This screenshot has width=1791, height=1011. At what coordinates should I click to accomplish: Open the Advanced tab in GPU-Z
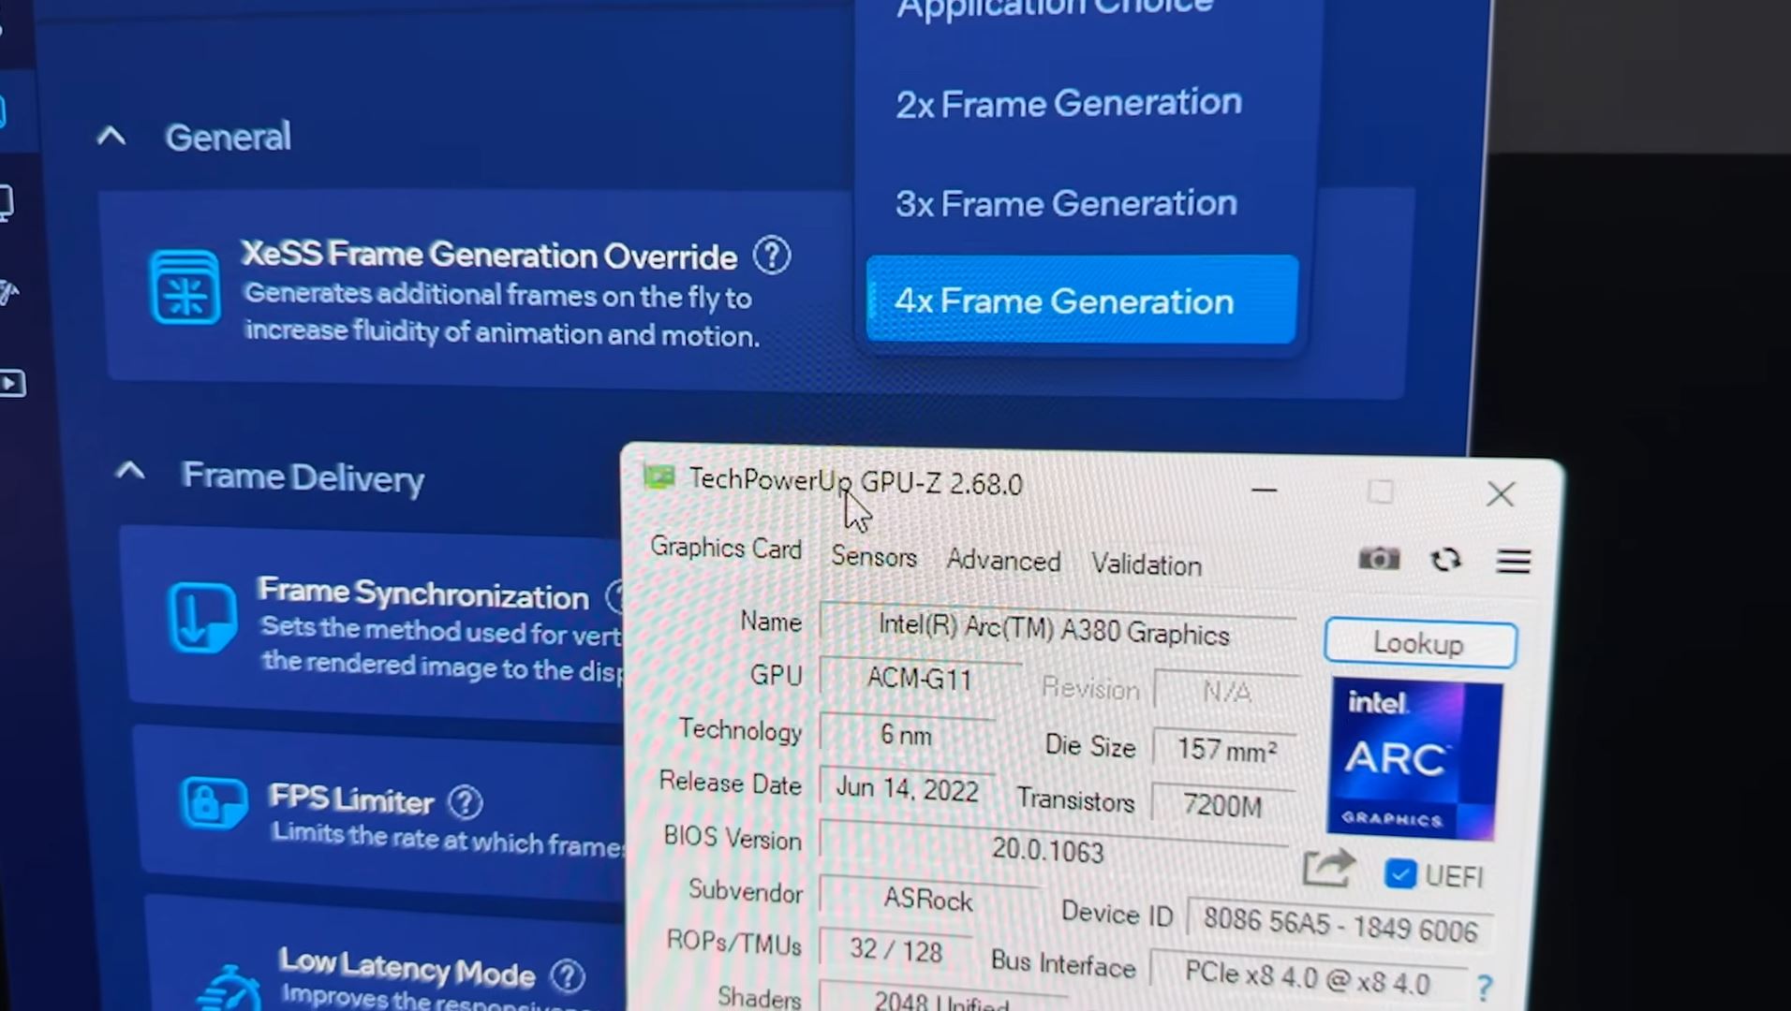(1002, 562)
